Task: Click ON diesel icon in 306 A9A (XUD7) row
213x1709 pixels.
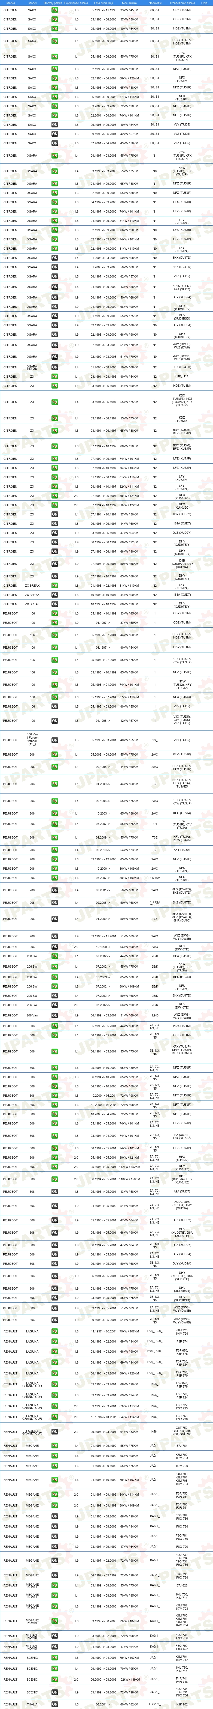Action: [x=55, y=1192]
